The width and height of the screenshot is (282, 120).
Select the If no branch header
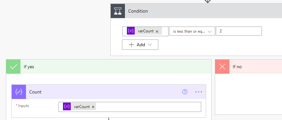[x=249, y=67]
